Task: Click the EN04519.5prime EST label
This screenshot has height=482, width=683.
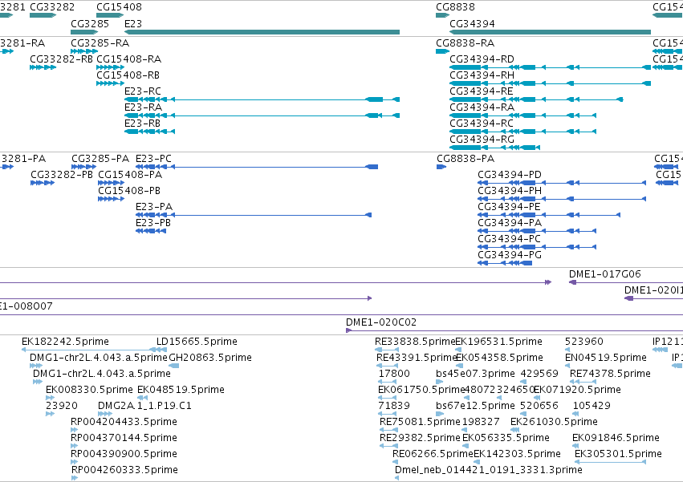Action: coord(605,358)
